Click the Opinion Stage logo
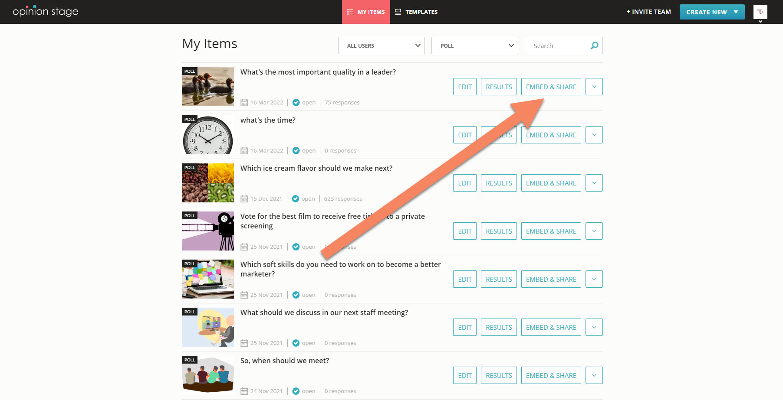The height and width of the screenshot is (400, 783). pos(46,11)
